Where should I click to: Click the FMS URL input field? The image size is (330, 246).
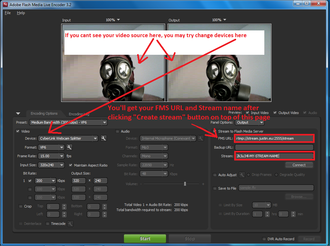(x=274, y=138)
